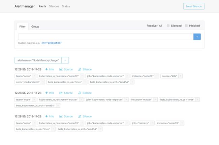
Task: Add instance="master" label to filter via plus
Action: tap(155, 100)
